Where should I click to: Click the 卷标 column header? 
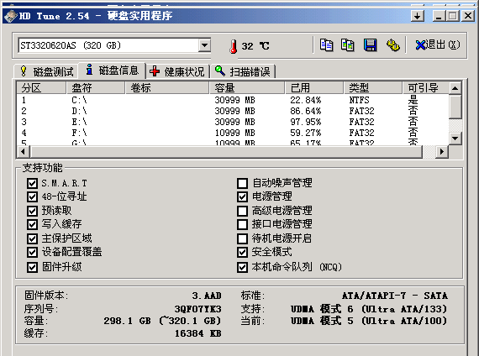point(167,88)
